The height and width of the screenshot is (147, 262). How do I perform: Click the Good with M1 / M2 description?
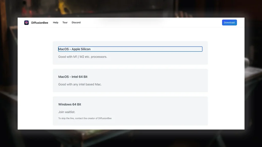(x=83, y=57)
